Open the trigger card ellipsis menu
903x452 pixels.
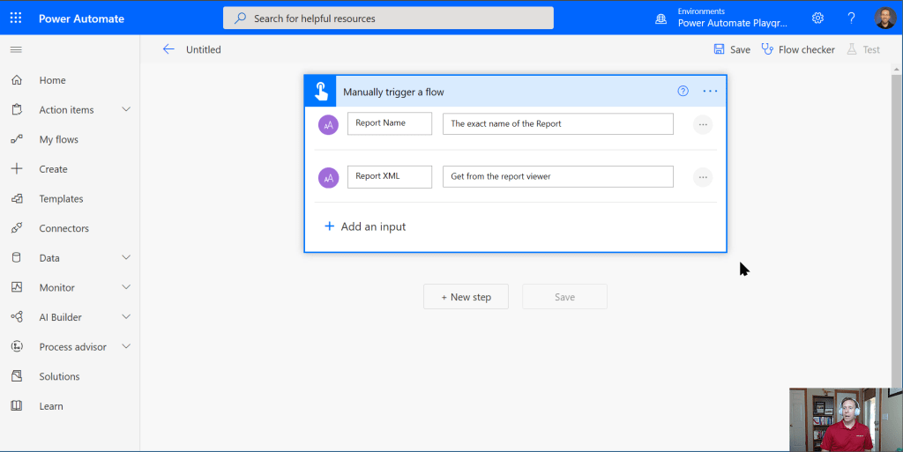(710, 91)
